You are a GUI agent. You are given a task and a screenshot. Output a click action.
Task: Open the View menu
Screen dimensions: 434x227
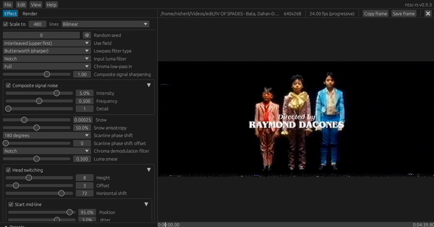click(36, 5)
